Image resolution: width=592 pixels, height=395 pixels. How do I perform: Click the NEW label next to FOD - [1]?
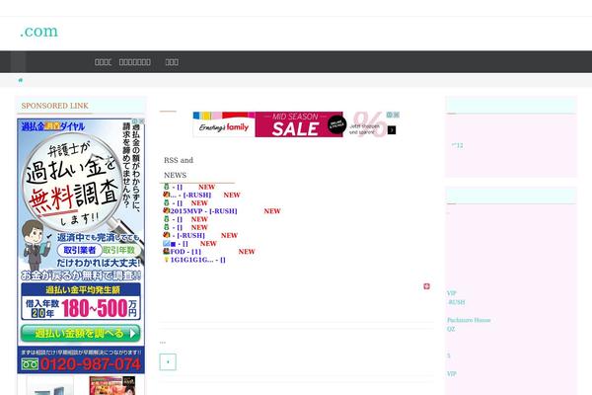pyautogui.click(x=247, y=252)
